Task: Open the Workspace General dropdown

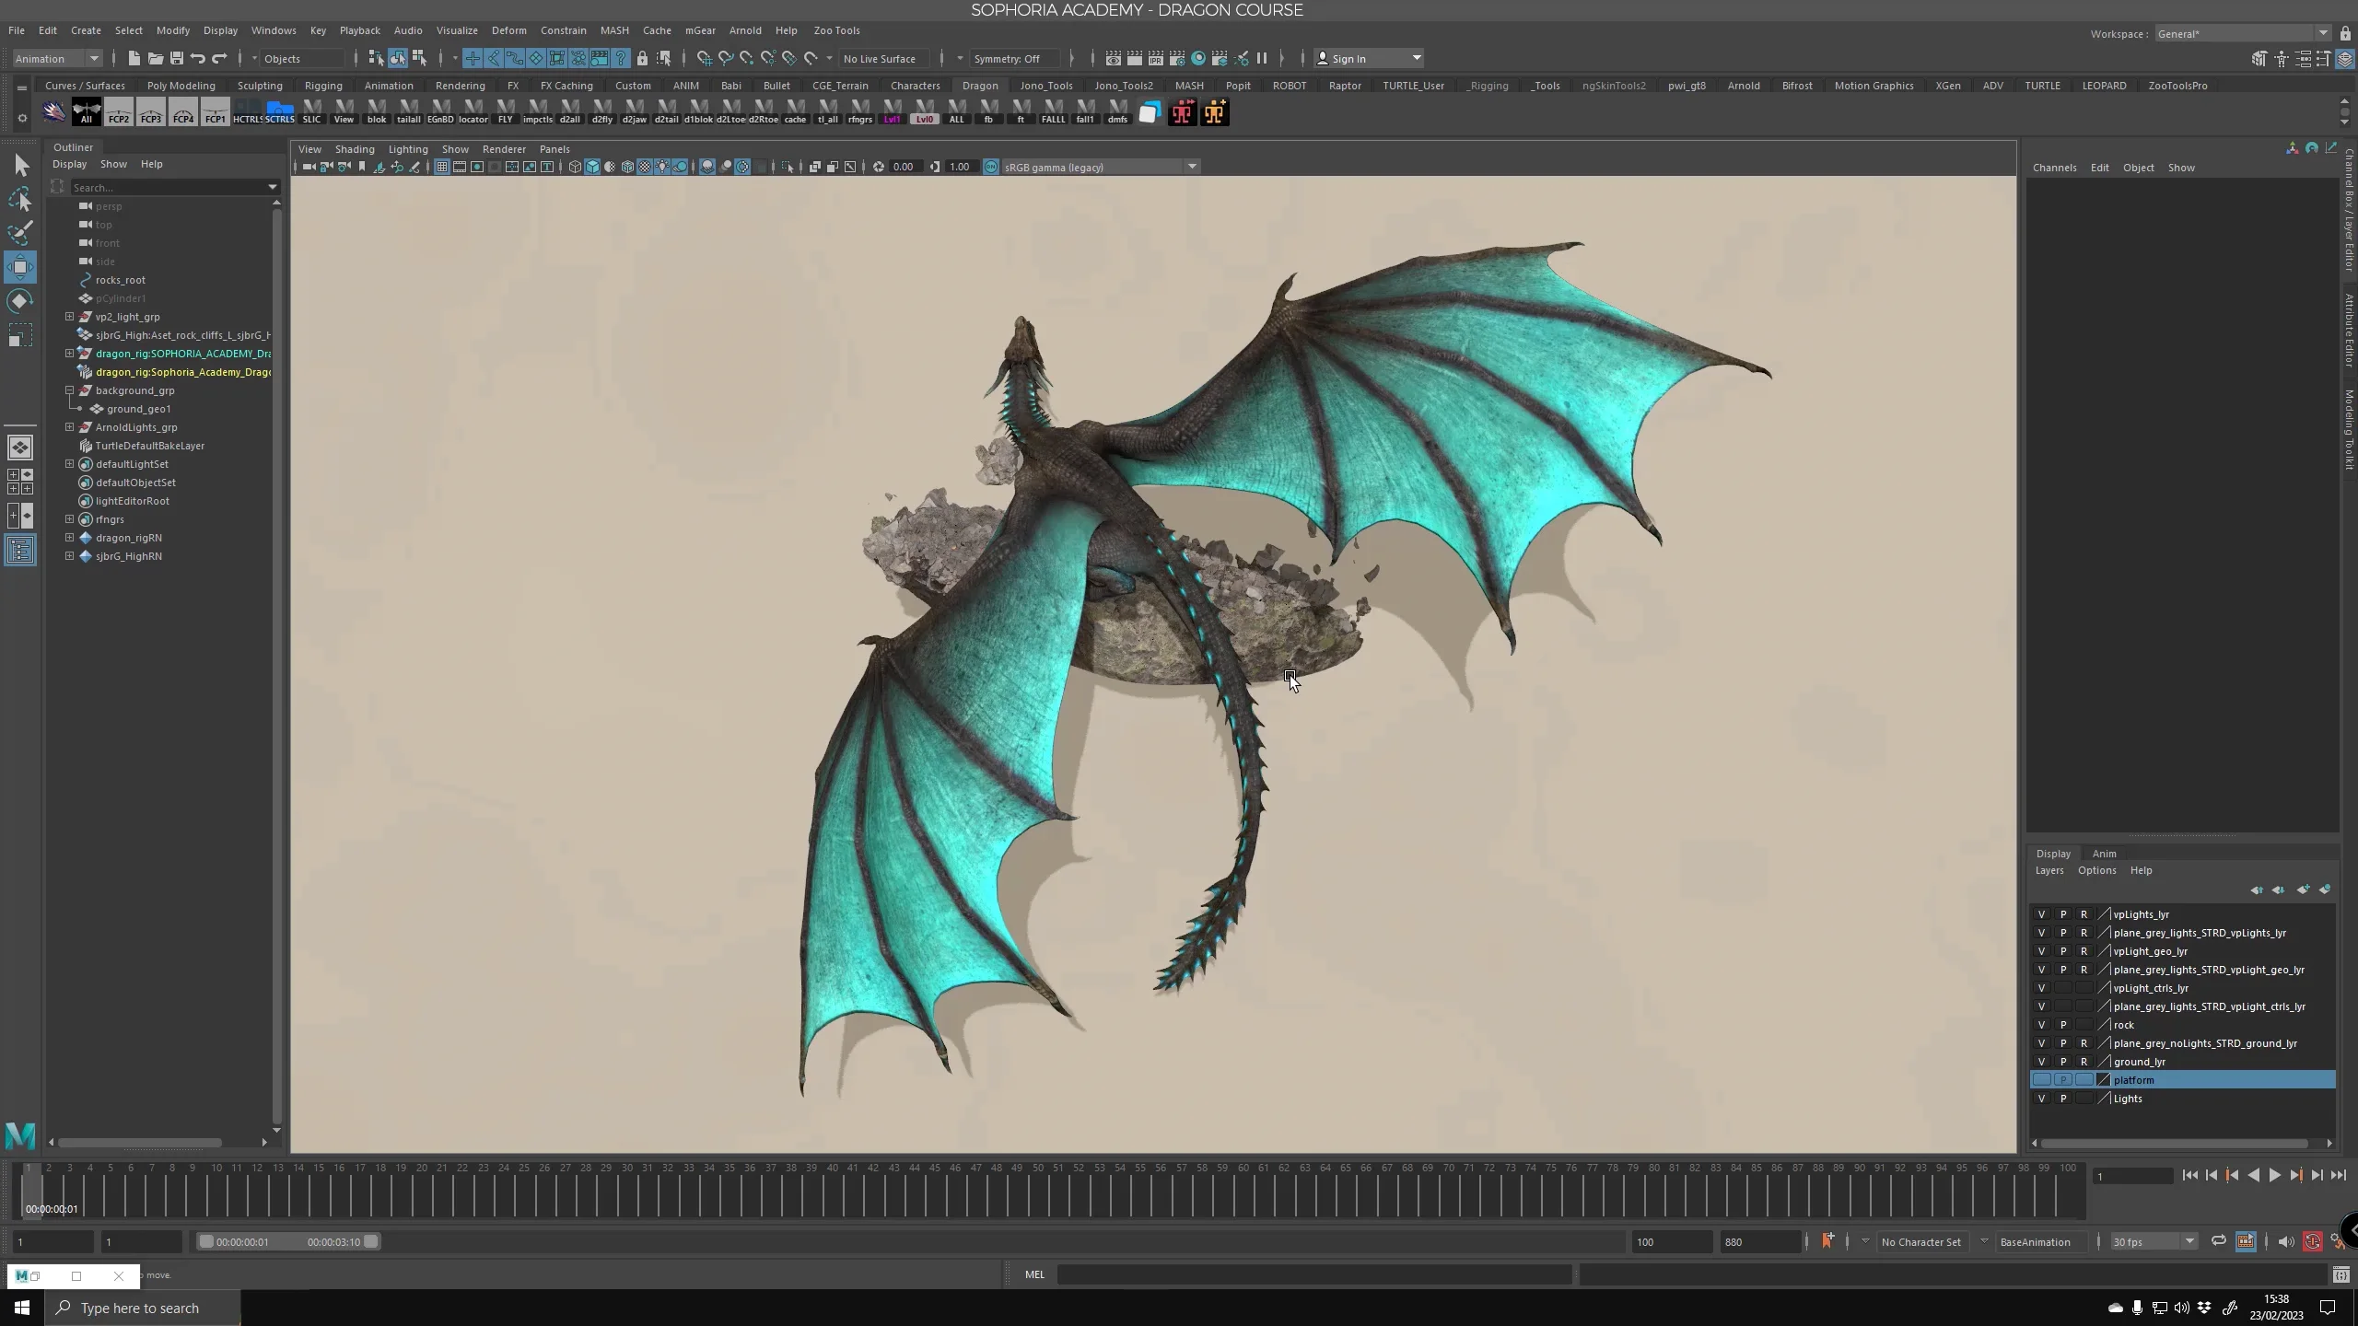Action: pos(2242,34)
